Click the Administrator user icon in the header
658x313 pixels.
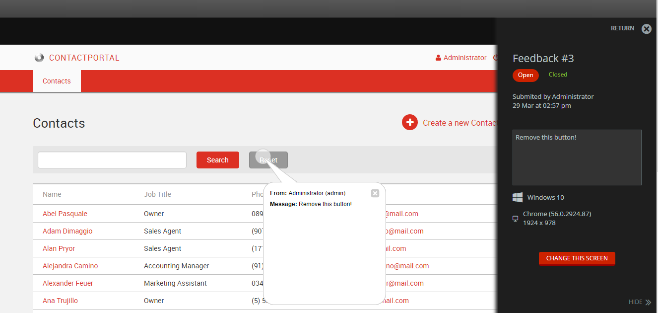(439, 58)
